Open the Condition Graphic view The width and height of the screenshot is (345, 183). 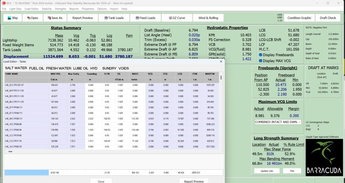pyautogui.click(x=299, y=18)
